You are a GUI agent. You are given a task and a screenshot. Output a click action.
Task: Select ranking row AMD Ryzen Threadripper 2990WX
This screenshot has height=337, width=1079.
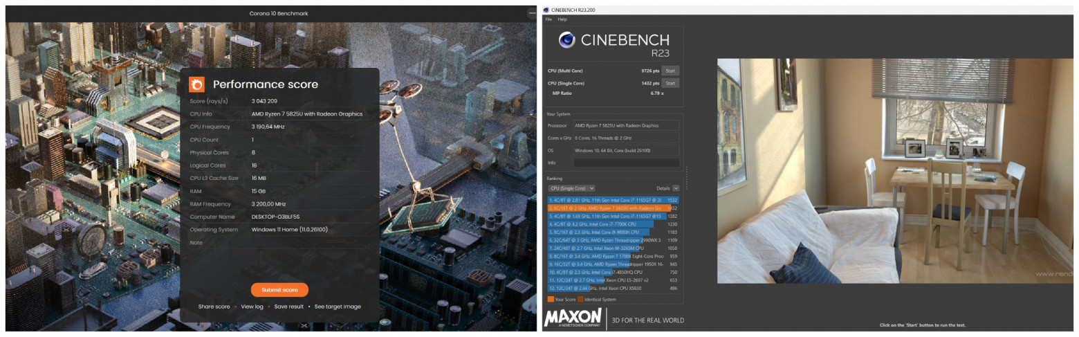[614, 240]
